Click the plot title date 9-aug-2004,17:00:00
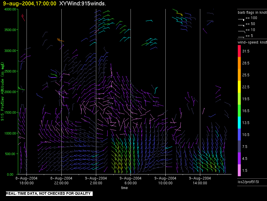Image resolution: width=267 pixels, height=201 pixels. [30, 4]
